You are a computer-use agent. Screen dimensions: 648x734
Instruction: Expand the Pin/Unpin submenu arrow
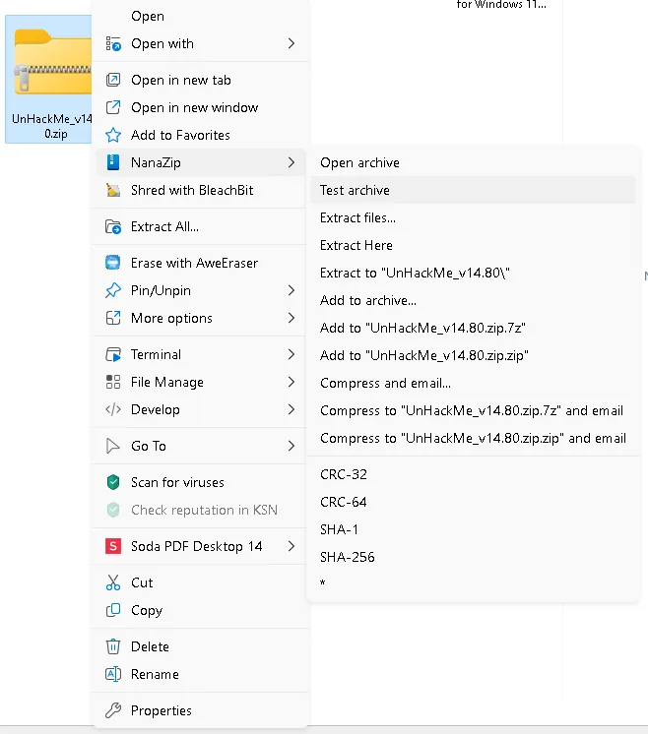(292, 290)
